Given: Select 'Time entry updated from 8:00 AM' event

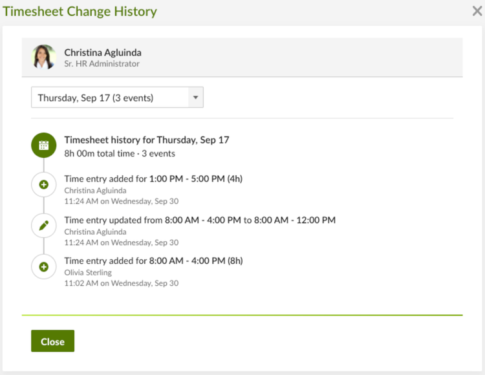Looking at the screenshot, I should [x=200, y=220].
